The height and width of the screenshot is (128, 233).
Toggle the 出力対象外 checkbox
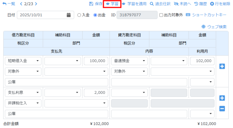[161, 15]
